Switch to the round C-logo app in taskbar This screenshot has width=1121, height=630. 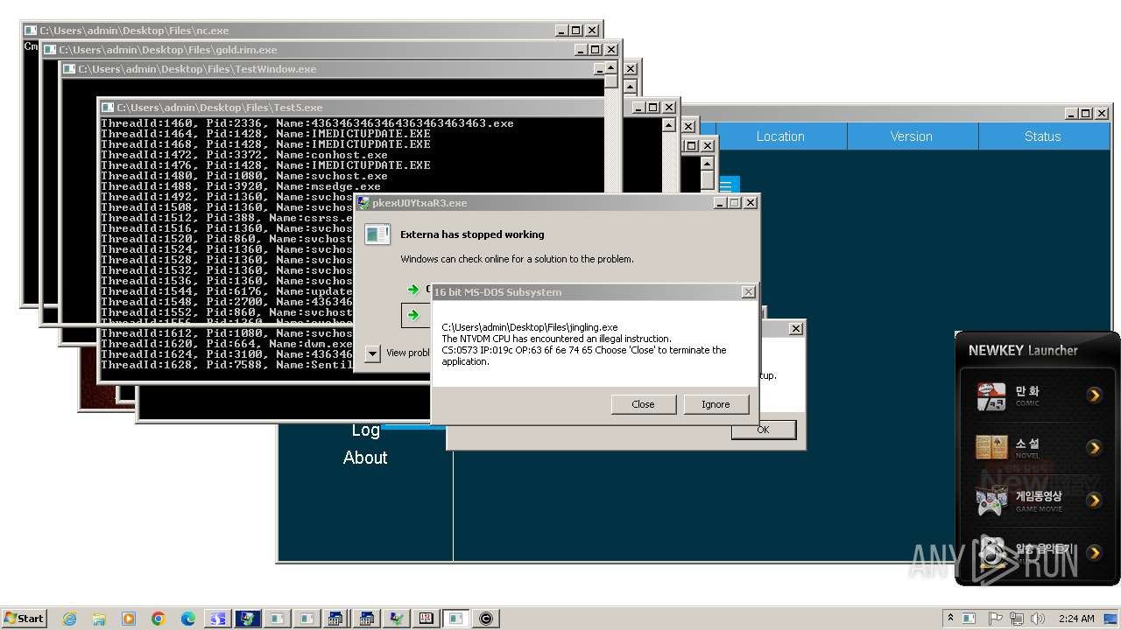click(486, 619)
